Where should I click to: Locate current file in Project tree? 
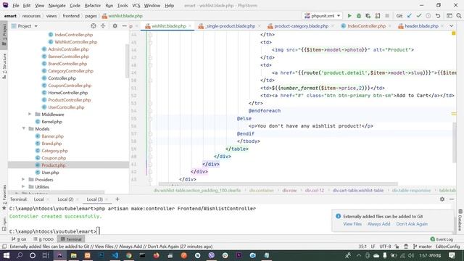94,26
